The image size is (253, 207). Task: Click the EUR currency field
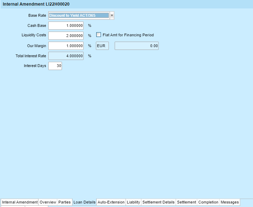pyautogui.click(x=102, y=46)
